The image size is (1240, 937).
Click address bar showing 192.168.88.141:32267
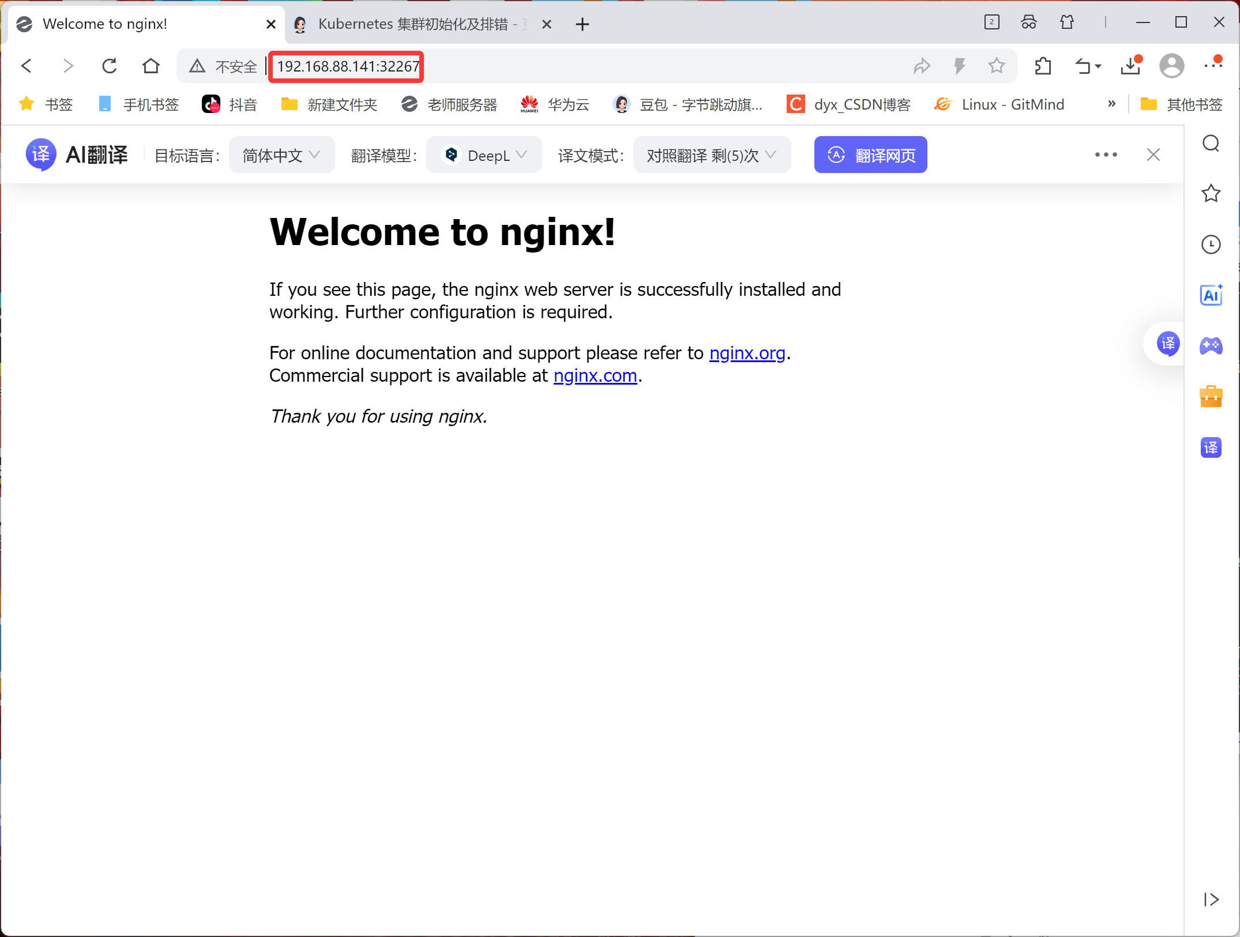click(348, 66)
